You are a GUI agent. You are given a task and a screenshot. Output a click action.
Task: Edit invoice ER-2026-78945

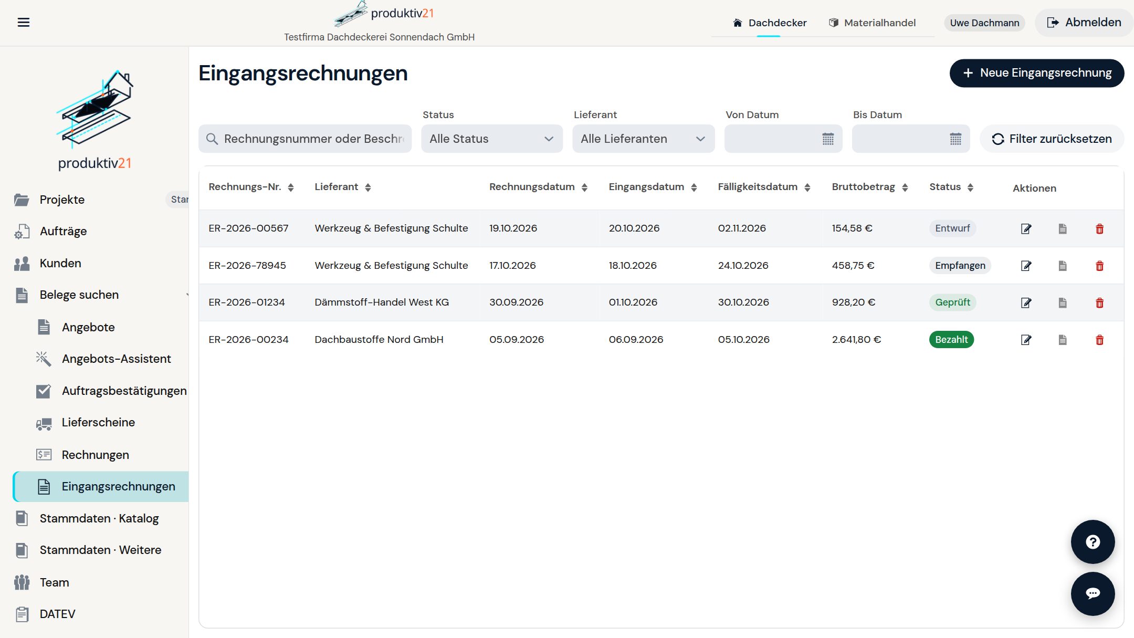click(x=1026, y=266)
